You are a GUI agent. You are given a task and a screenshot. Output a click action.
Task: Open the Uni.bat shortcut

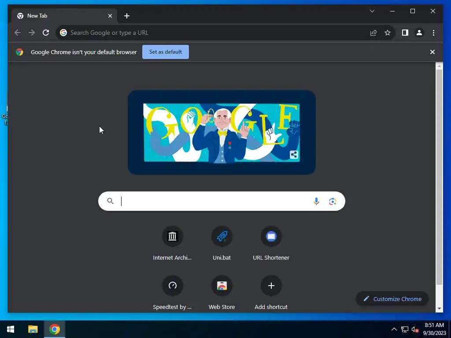(222, 244)
